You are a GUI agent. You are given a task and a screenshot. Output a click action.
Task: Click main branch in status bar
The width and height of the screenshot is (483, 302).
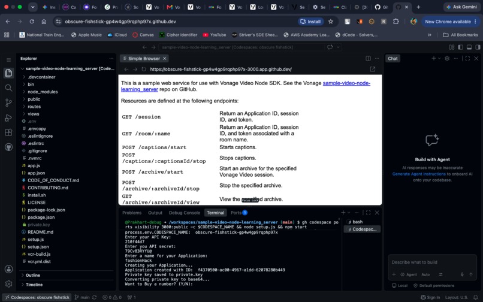pos(82,297)
